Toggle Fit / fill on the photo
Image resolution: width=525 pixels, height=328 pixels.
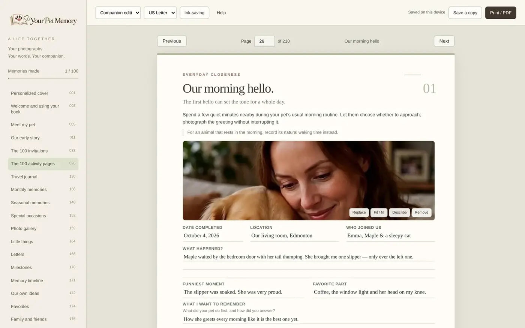(379, 213)
